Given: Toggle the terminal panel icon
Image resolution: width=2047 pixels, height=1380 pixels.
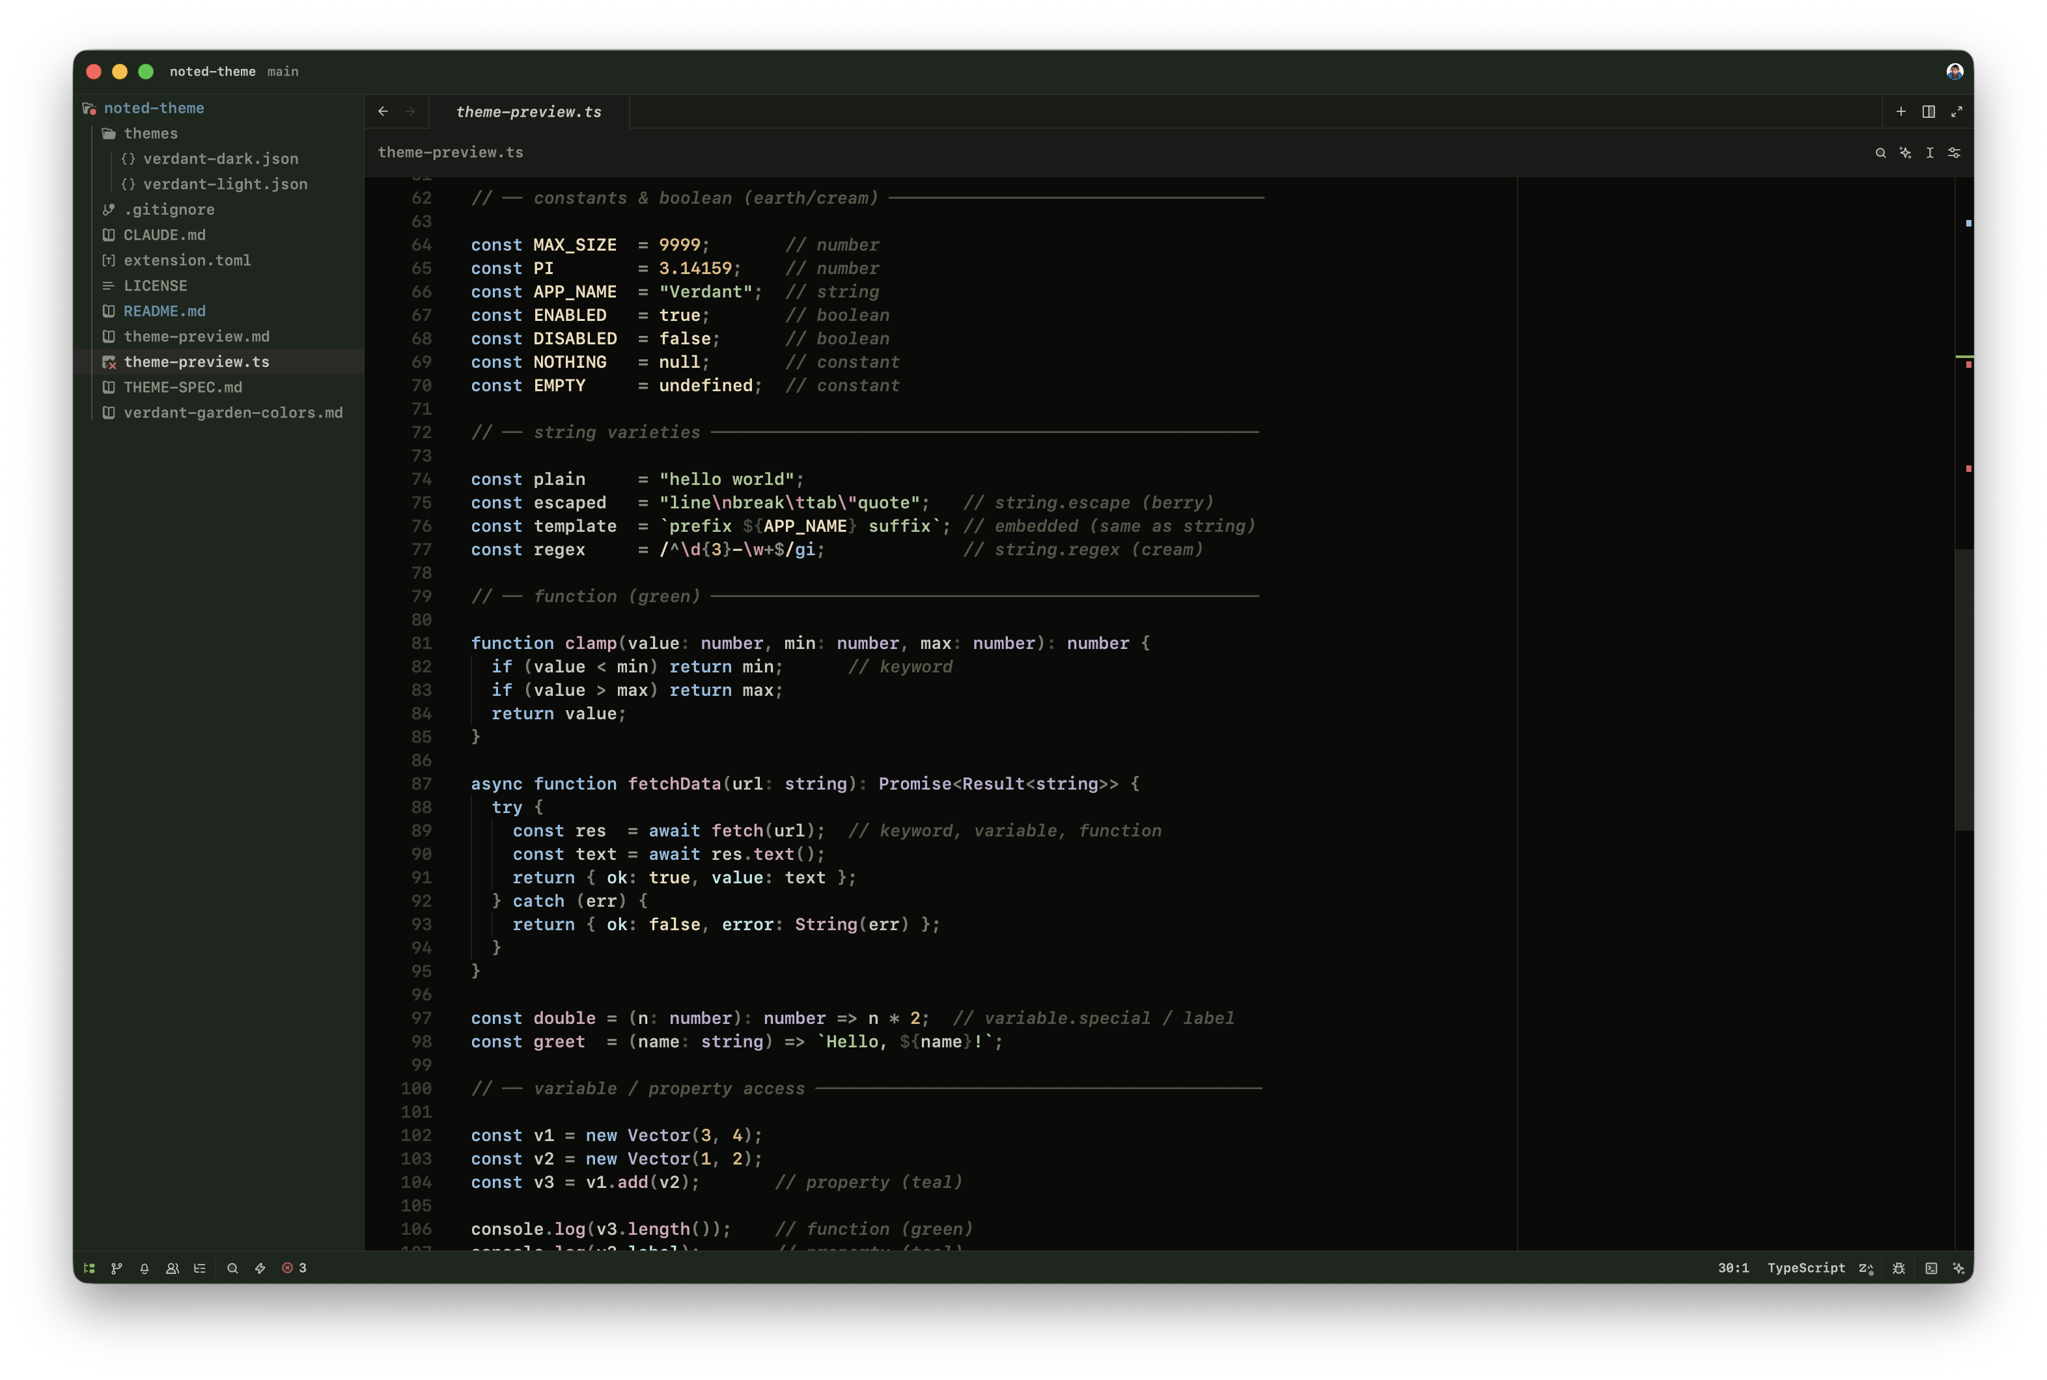Looking at the screenshot, I should [x=1931, y=1268].
